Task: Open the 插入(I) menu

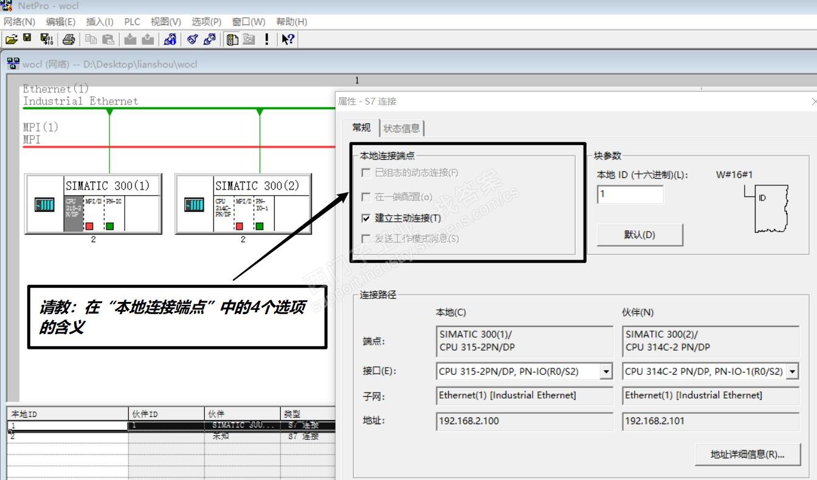Action: [100, 22]
